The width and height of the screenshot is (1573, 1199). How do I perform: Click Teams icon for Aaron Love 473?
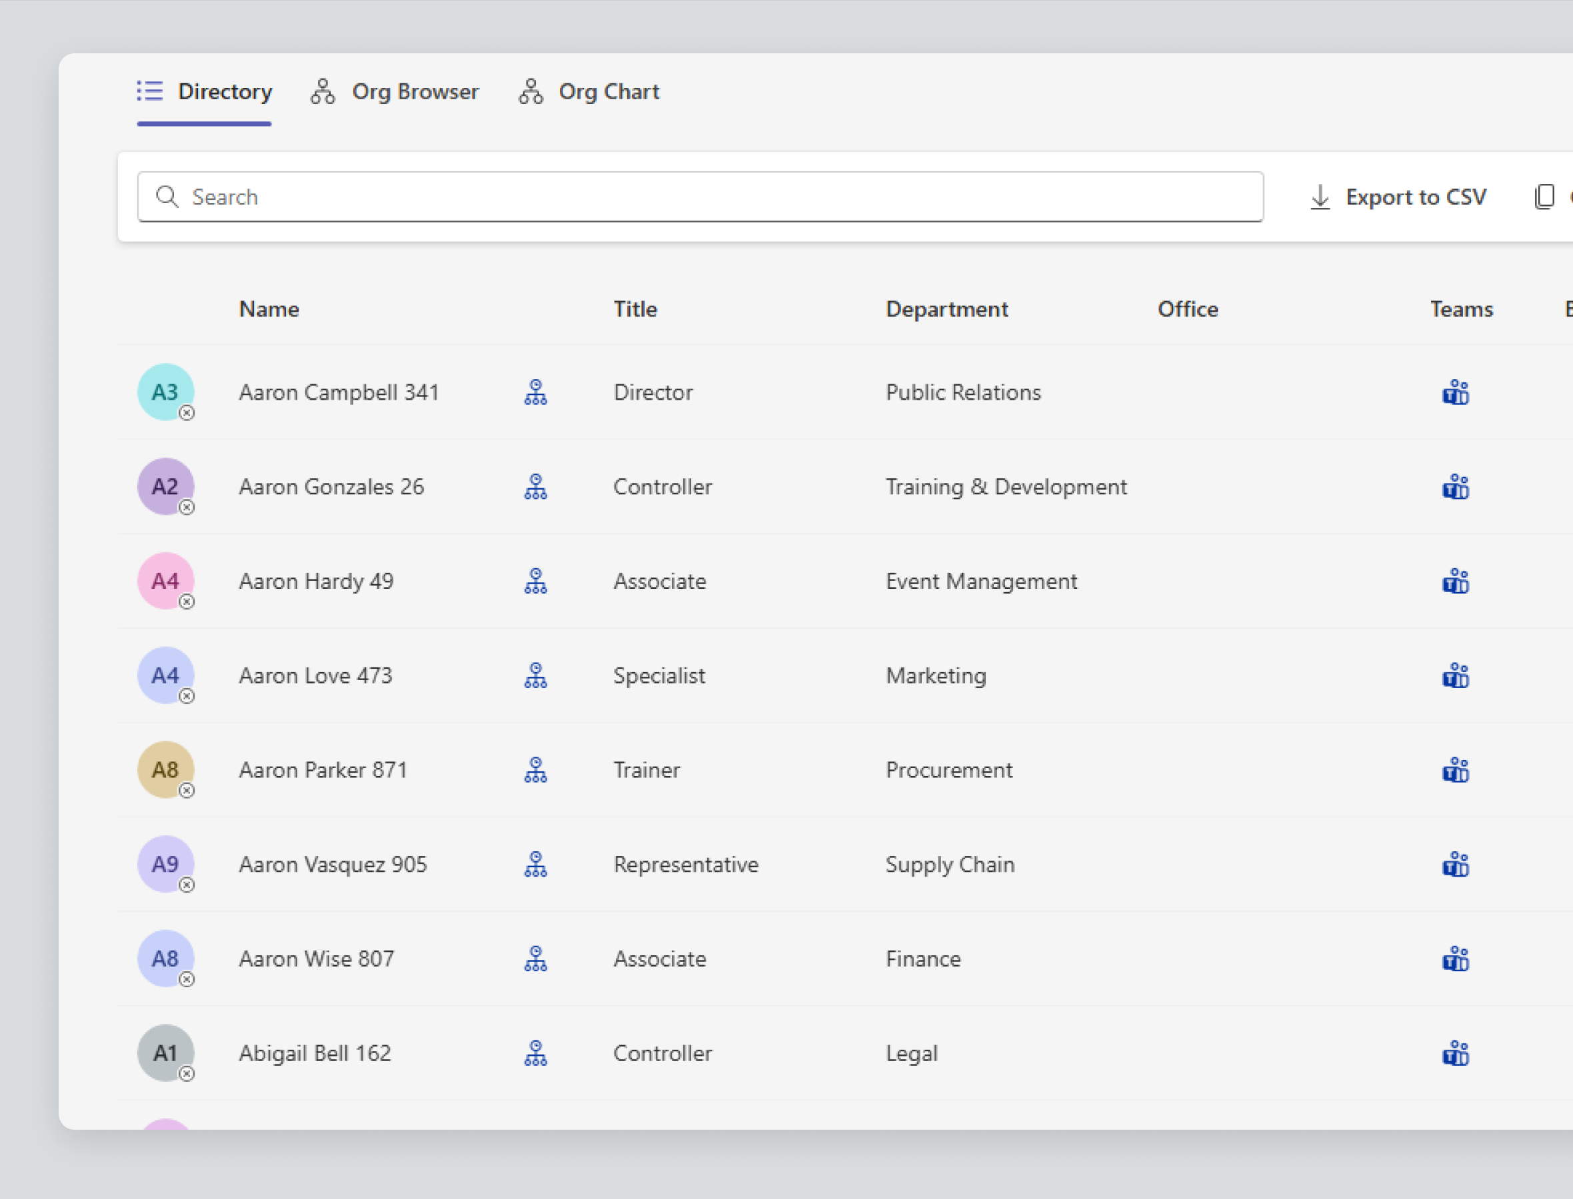[x=1455, y=675]
